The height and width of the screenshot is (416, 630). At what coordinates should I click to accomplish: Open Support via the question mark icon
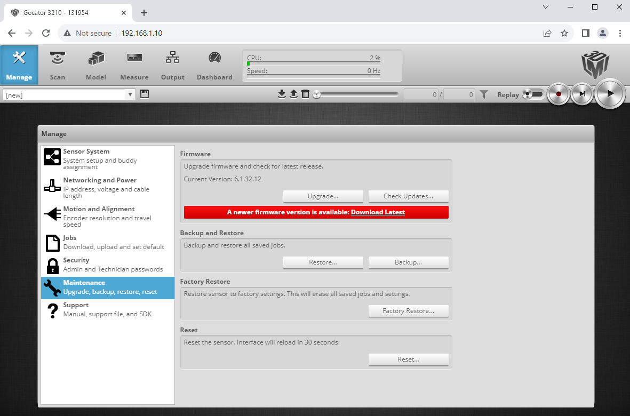52,309
